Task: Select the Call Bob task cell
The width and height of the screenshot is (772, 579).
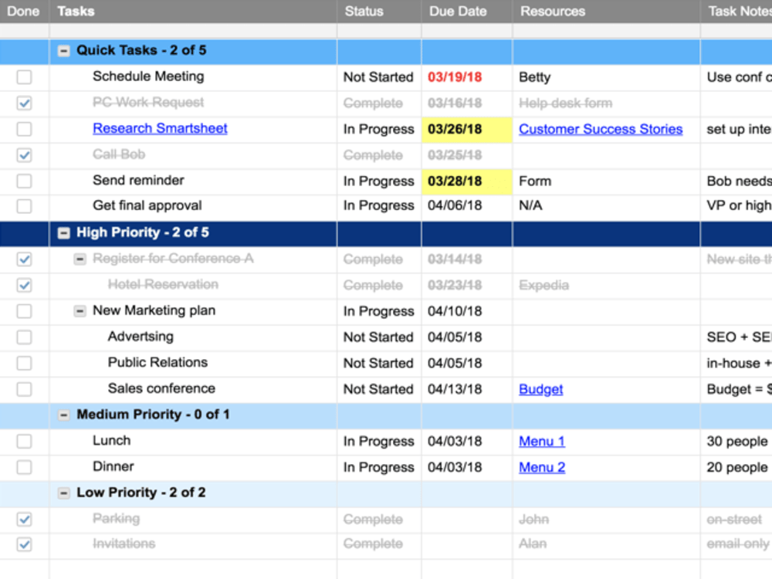Action: pyautogui.click(x=193, y=156)
